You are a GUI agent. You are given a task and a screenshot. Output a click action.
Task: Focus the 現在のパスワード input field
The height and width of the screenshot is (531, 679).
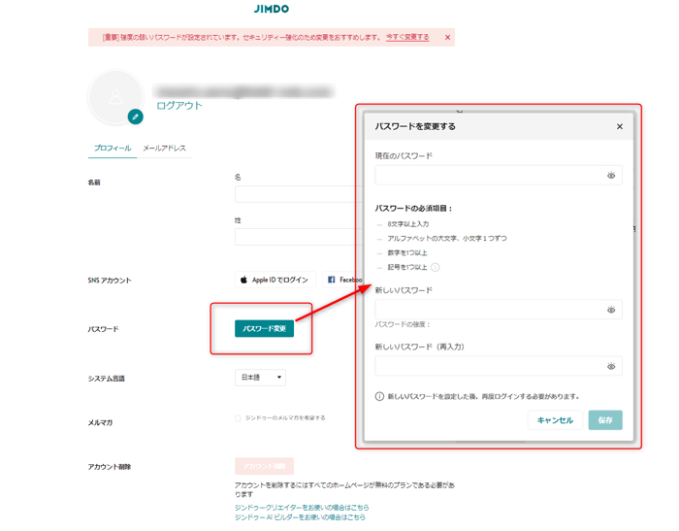[x=499, y=175]
